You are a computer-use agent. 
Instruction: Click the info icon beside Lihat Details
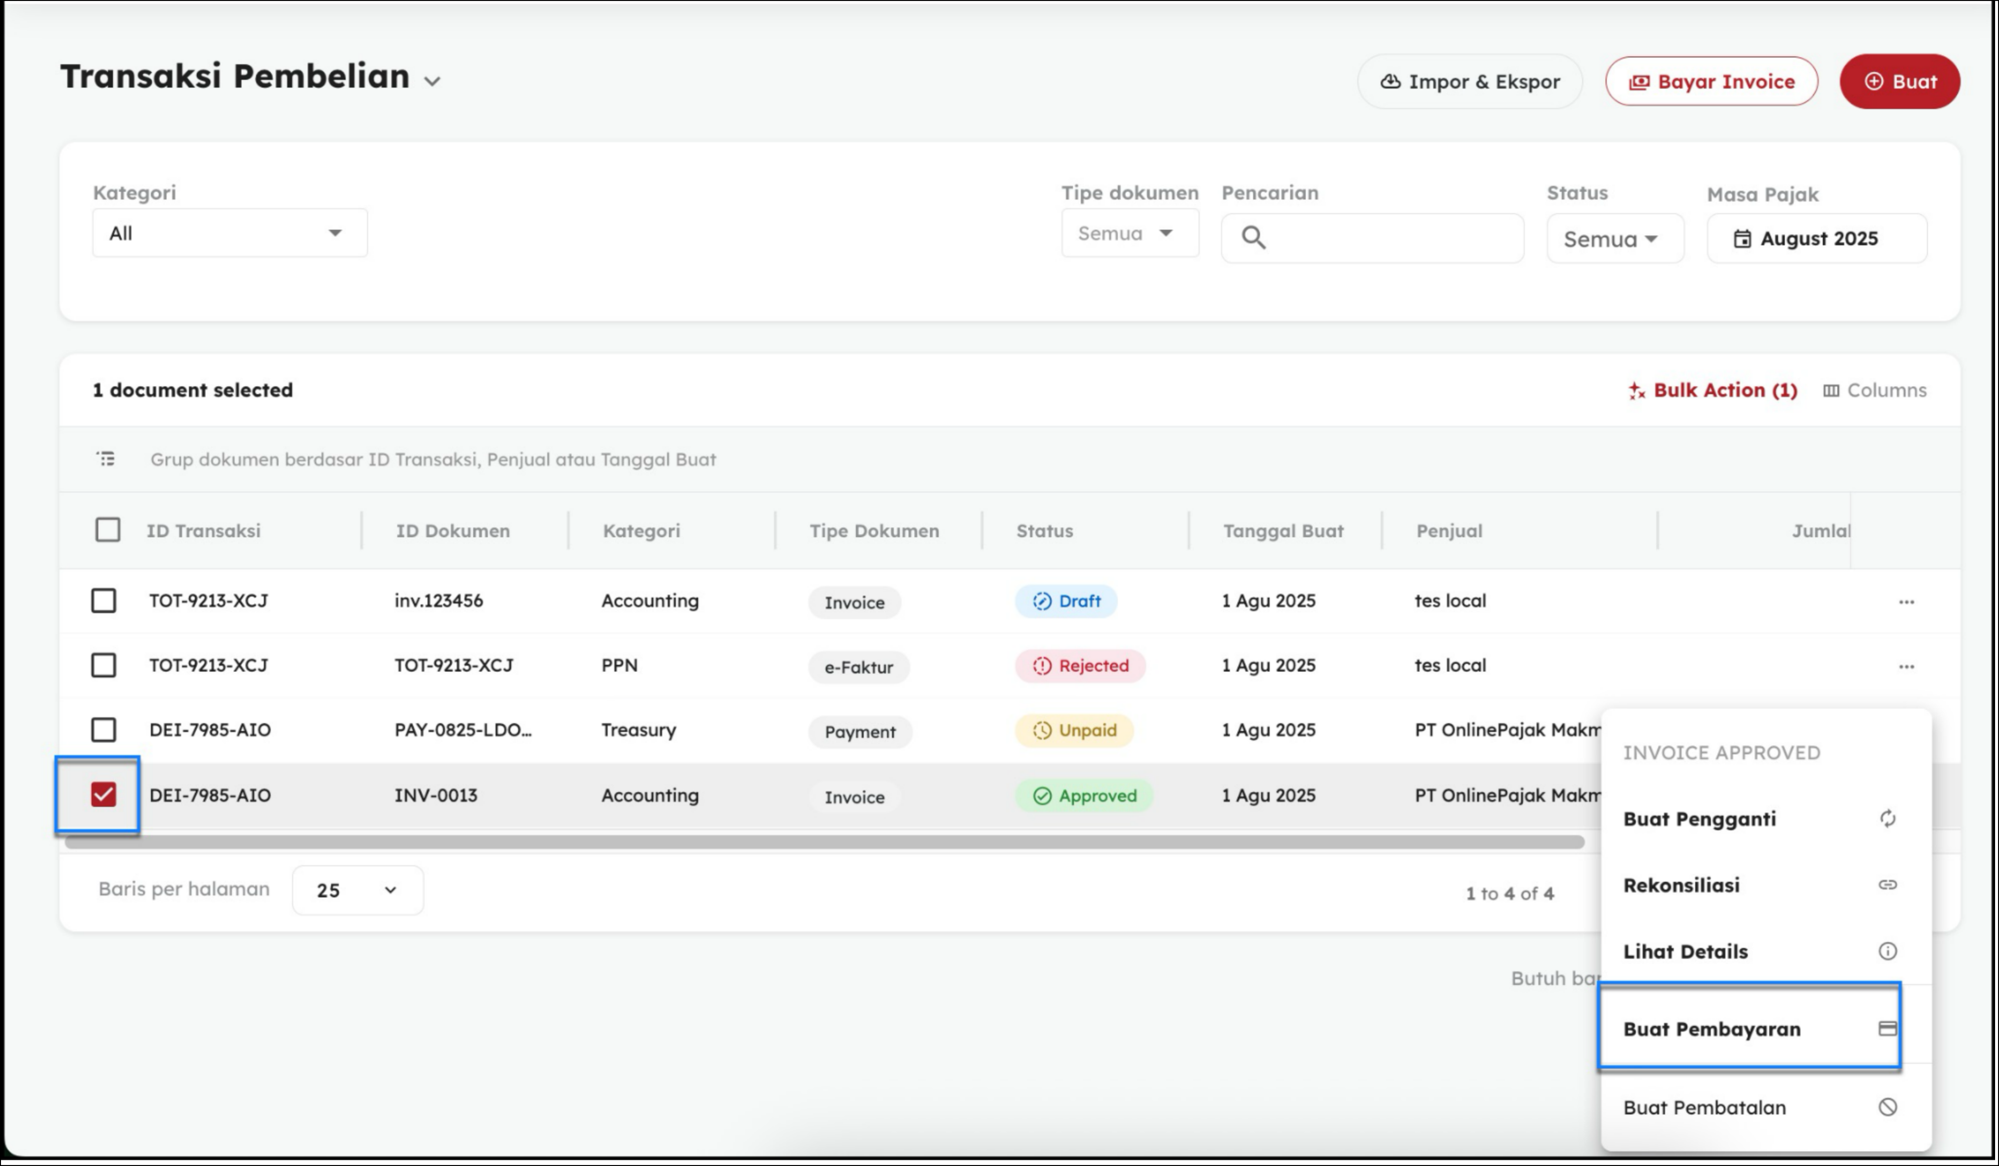pyautogui.click(x=1887, y=951)
